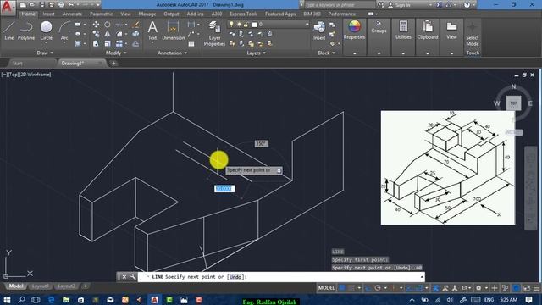Click the Mirror tool in Modify panel

click(108, 34)
